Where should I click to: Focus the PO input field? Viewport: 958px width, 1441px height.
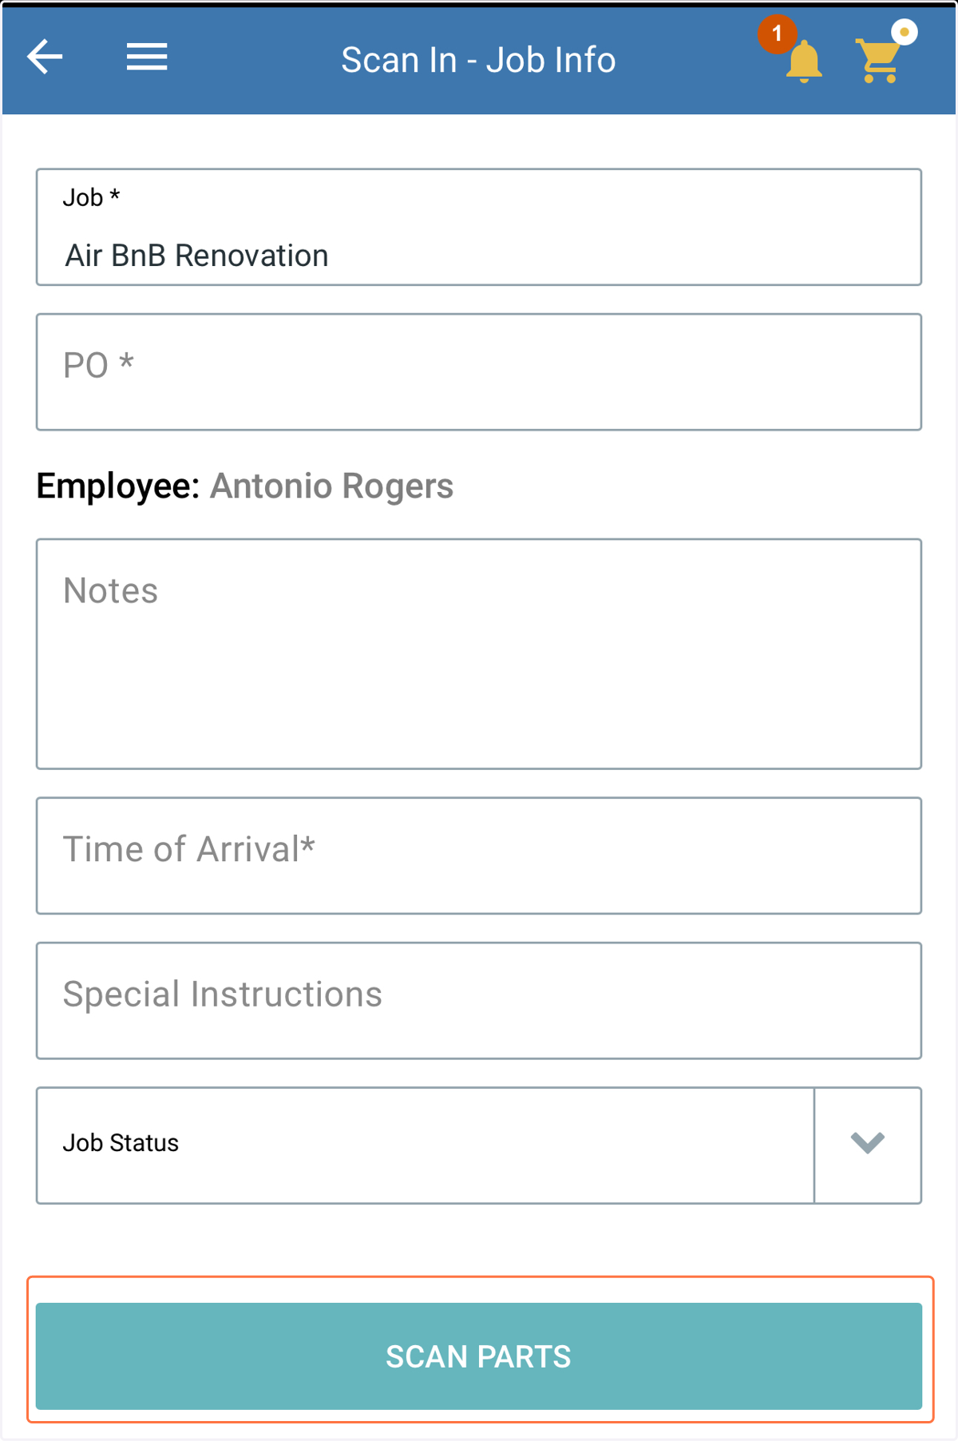(x=479, y=372)
